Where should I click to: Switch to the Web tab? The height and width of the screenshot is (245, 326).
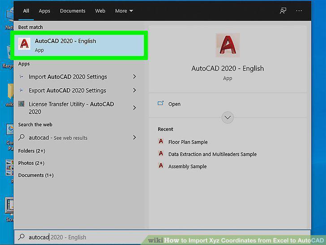pyautogui.click(x=100, y=11)
